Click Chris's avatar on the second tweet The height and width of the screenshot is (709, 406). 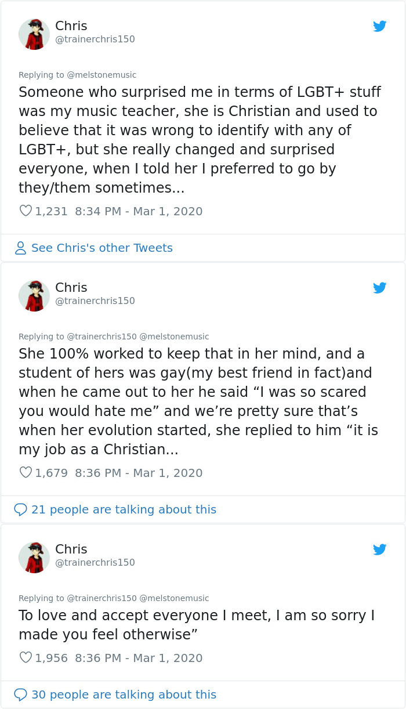click(34, 295)
